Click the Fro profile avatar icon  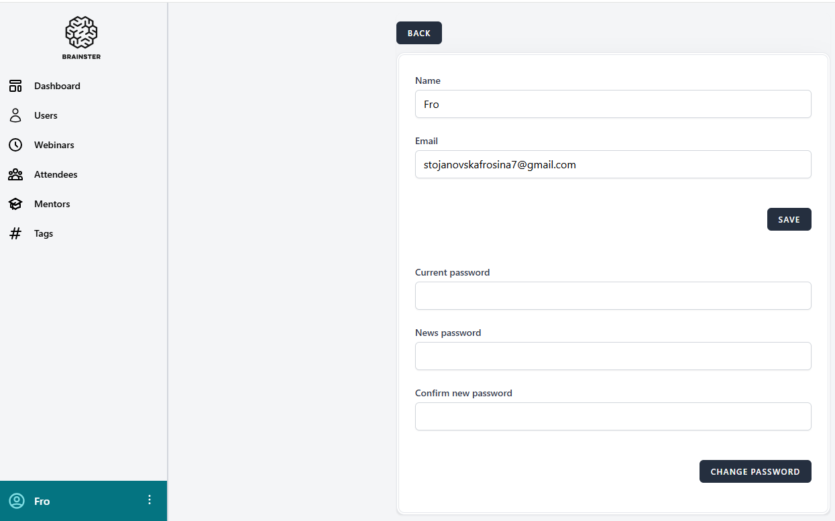(x=17, y=501)
